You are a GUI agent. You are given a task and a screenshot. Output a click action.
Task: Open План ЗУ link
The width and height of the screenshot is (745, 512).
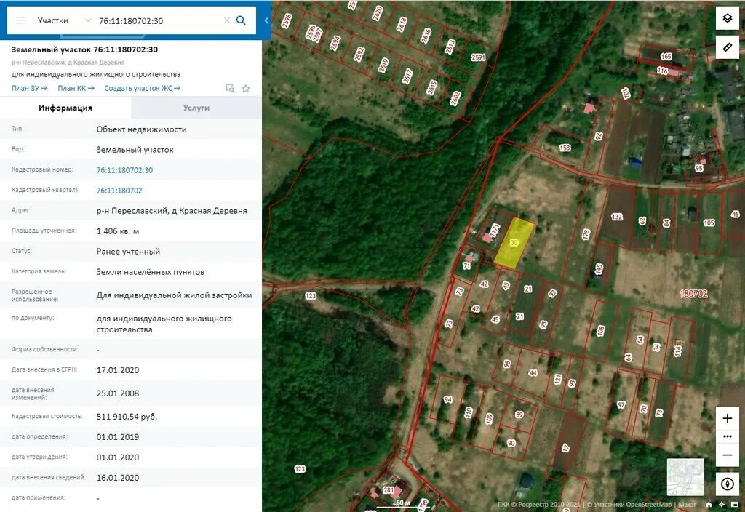(29, 88)
